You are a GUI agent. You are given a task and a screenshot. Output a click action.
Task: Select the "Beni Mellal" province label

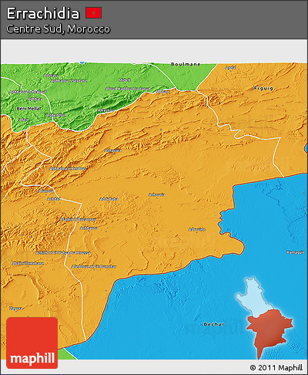pos(28,108)
